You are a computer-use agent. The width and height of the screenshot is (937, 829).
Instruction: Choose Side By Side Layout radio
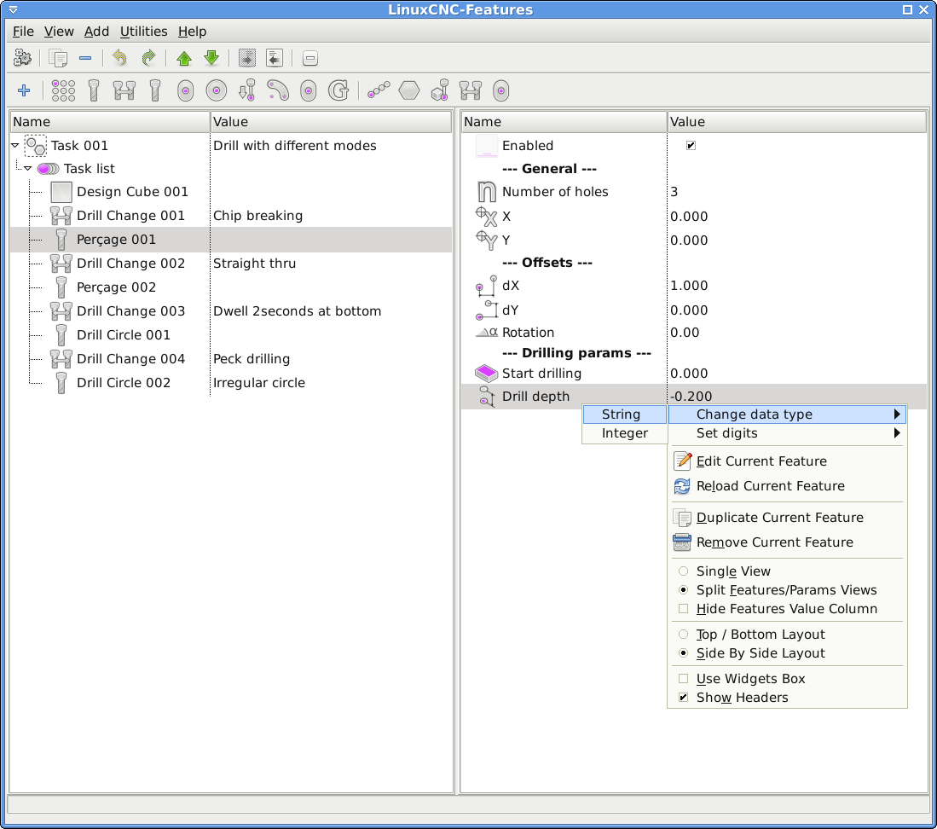click(x=684, y=653)
